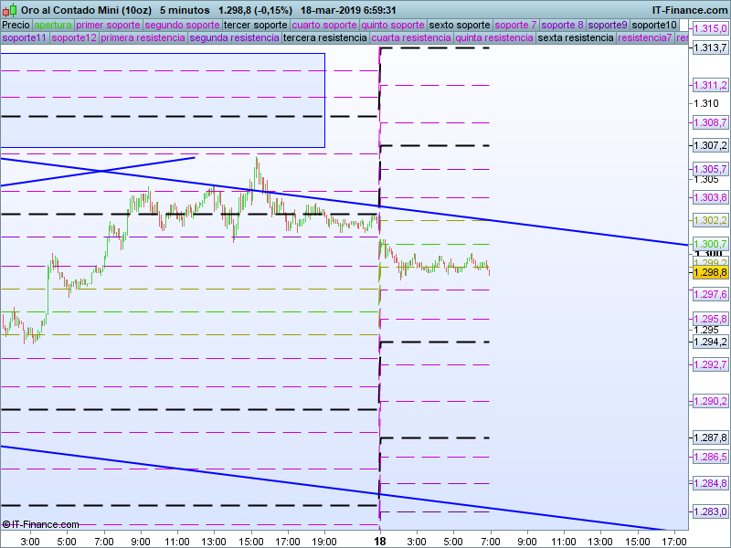Click the candlestick chart icon in title bar
Image resolution: width=731 pixels, height=548 pixels.
click(10, 10)
